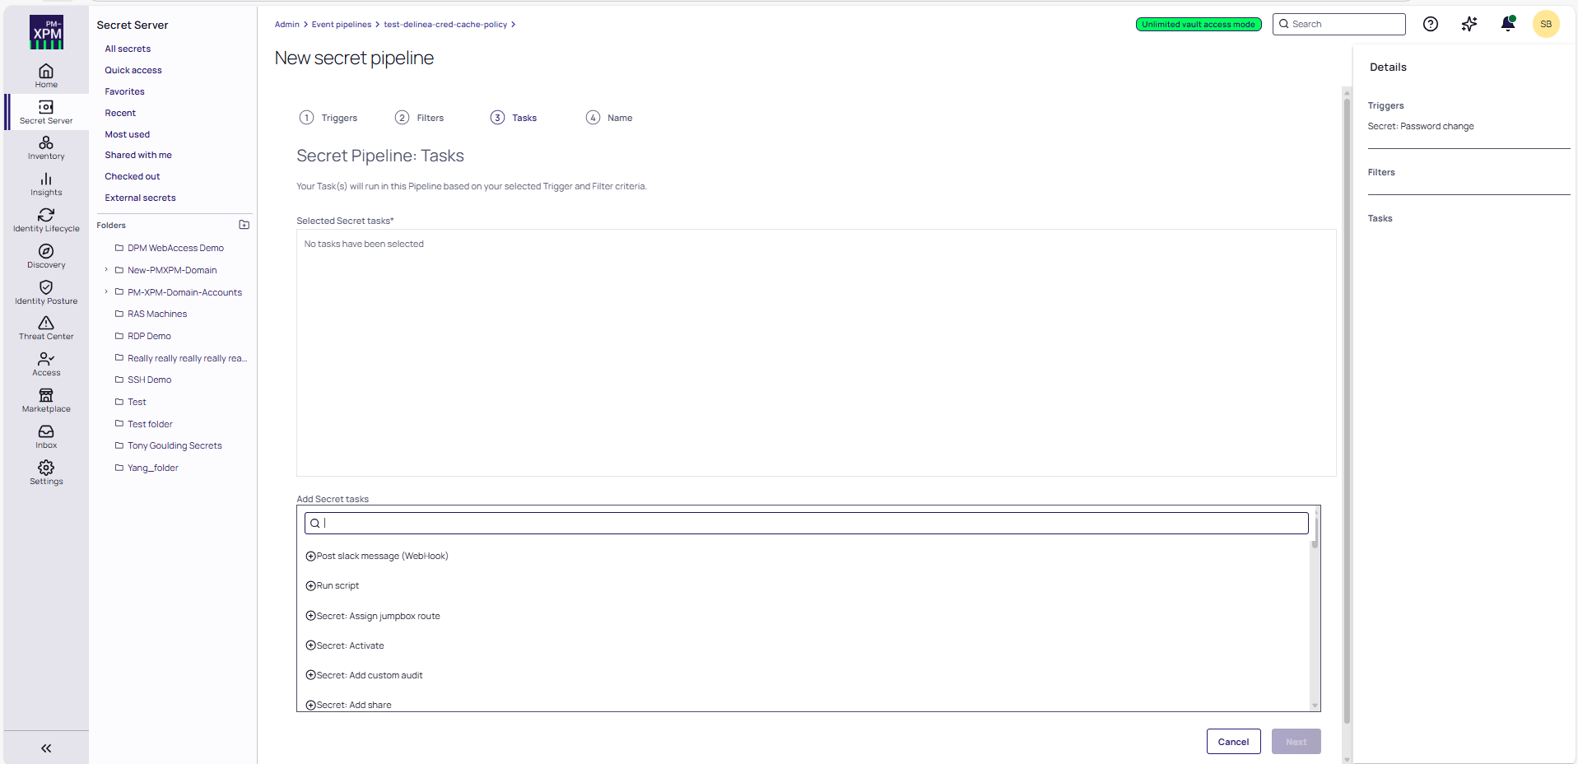The height and width of the screenshot is (764, 1578).
Task: Expand the New-PMXPM-Domain folder
Action: click(106, 270)
